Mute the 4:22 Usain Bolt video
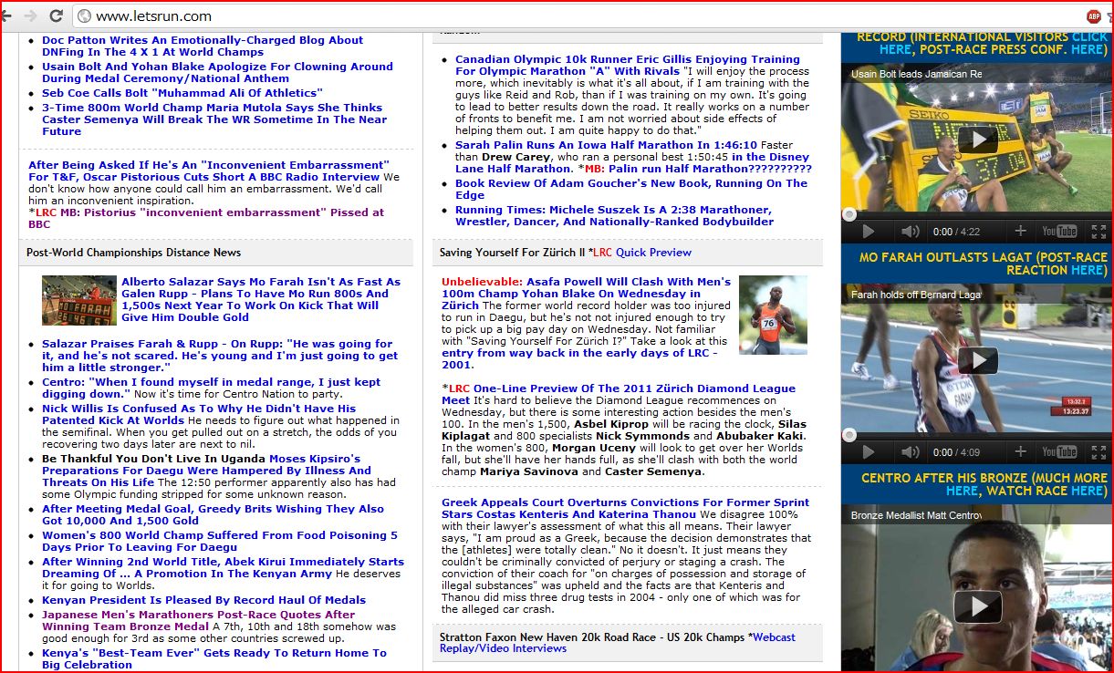Image resolution: width=1114 pixels, height=673 pixels. click(910, 232)
